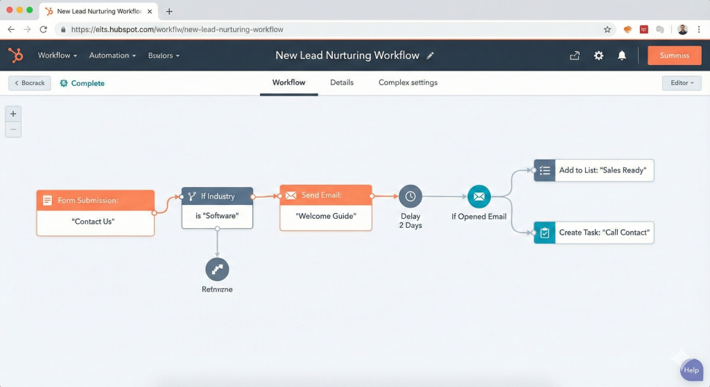
Task: Open the Editor dropdown
Action: [682, 83]
